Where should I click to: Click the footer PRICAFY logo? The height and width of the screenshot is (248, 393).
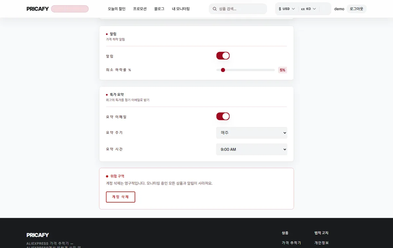click(38, 235)
